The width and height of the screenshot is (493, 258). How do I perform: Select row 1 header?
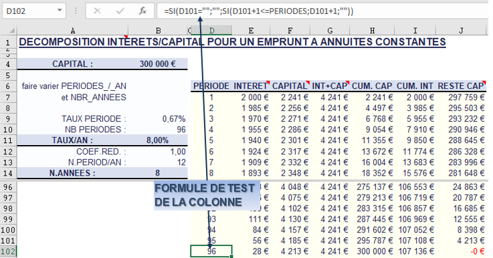click(8, 42)
